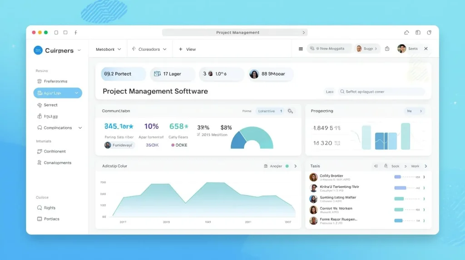The height and width of the screenshot is (260, 465).
Task: Click Forne Resor Ruegen task name
Action: [338, 219]
